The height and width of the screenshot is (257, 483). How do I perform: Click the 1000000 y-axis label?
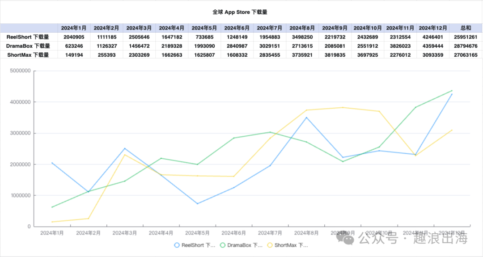point(20,195)
